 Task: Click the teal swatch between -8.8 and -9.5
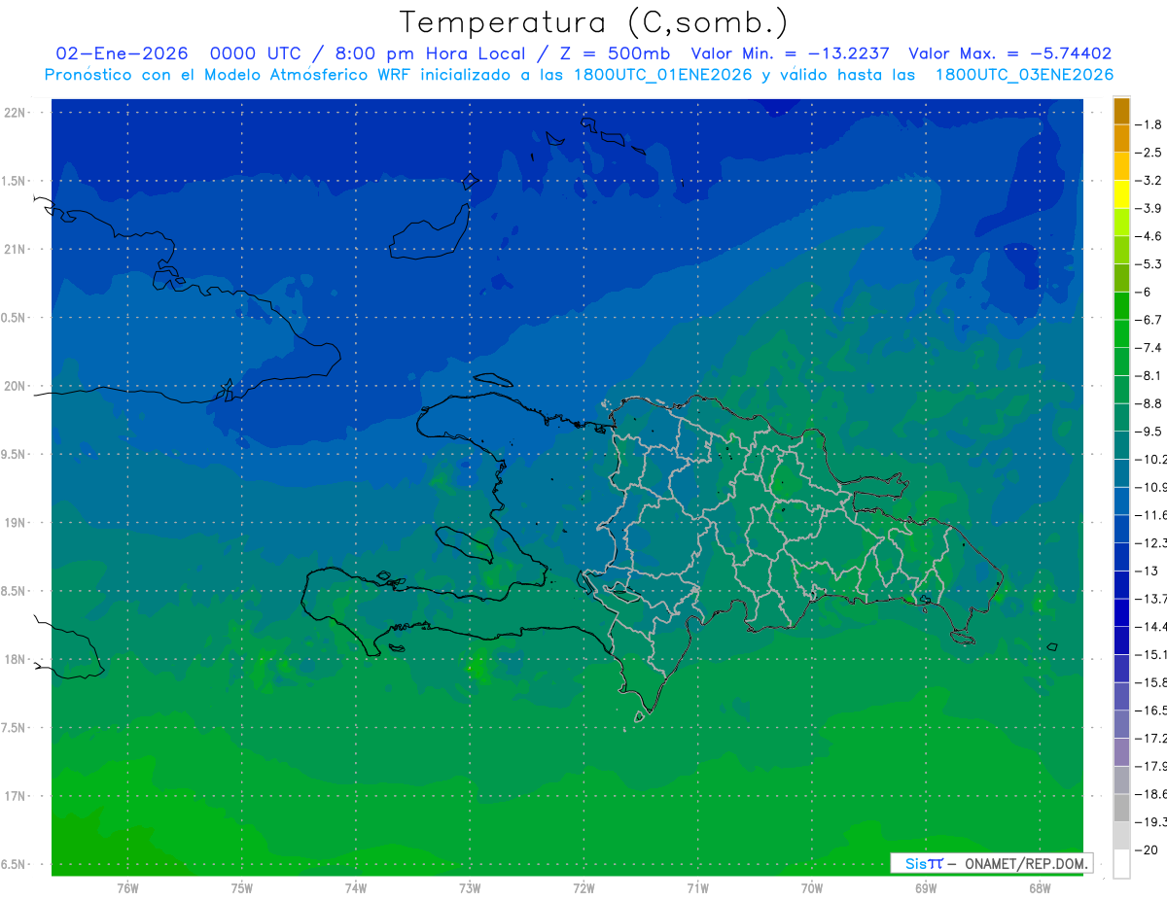[x=1121, y=417]
